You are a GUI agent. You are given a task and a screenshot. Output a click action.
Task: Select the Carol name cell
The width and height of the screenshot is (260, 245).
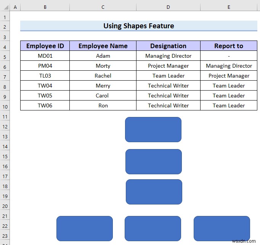[x=103, y=96]
